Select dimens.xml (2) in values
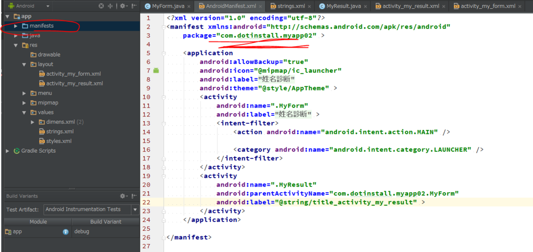Image resolution: width=533 pixels, height=252 pixels. (x=65, y=122)
